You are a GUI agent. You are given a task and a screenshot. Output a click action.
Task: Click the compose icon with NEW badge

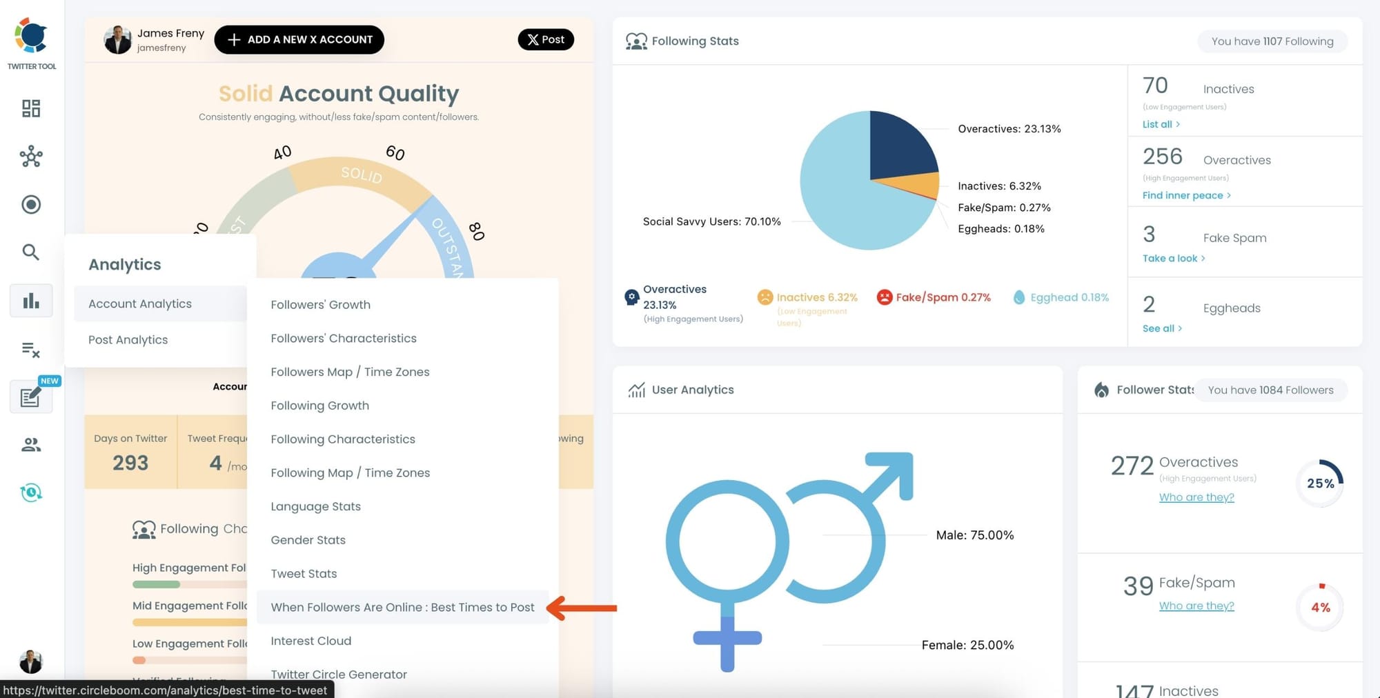click(30, 398)
